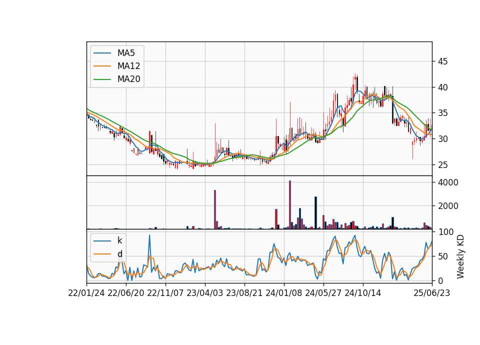This screenshot has width=480, height=345.
Task: Click the k legend label in KD panel
Action: [x=119, y=240]
